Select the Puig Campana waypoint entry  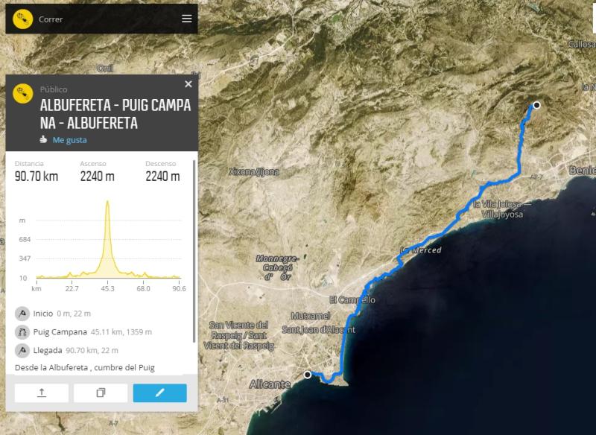(92, 332)
